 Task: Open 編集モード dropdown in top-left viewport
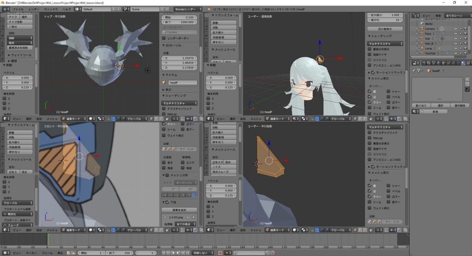74,119
